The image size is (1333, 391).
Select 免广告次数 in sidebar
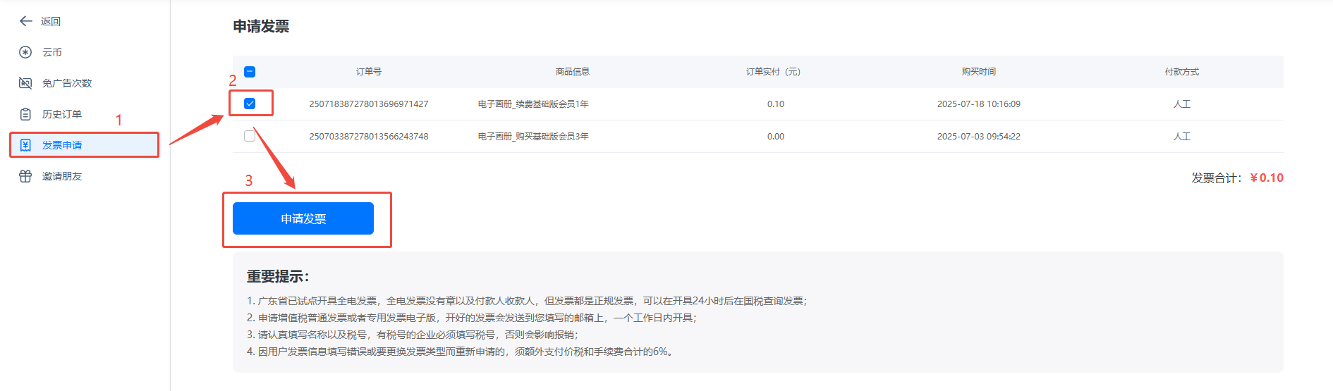pyautogui.click(x=67, y=83)
